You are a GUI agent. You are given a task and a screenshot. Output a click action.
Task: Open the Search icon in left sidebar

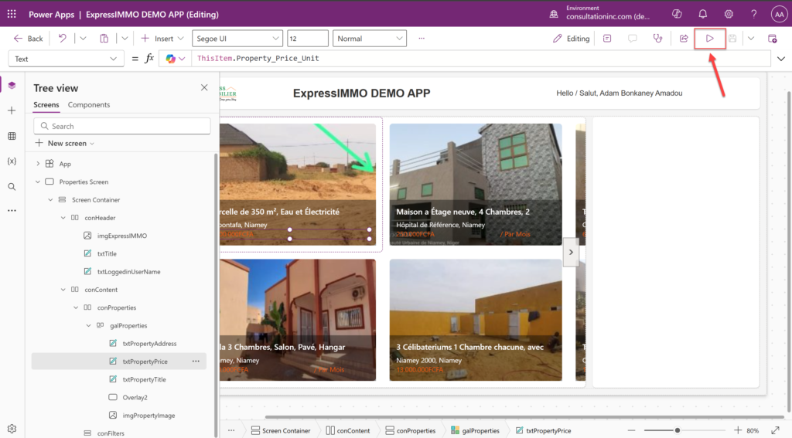point(12,187)
